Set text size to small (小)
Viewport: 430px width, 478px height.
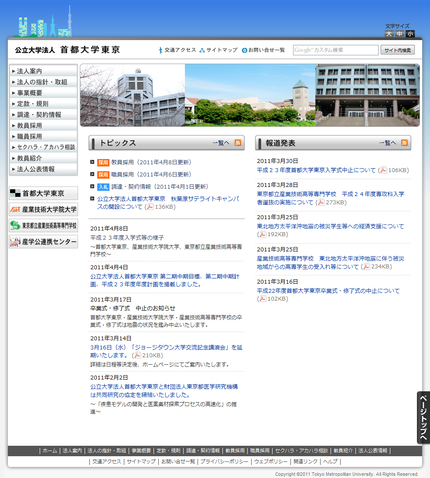[x=410, y=34]
